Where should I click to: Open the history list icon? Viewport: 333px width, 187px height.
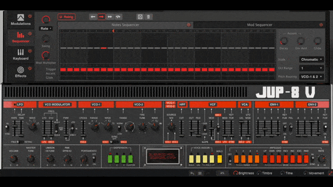(200, 173)
